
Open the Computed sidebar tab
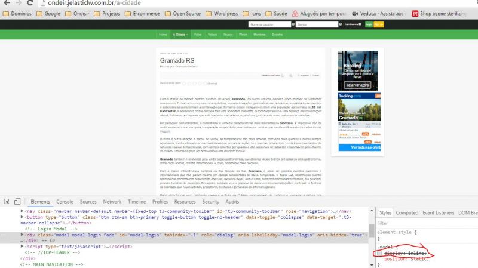[407, 213]
